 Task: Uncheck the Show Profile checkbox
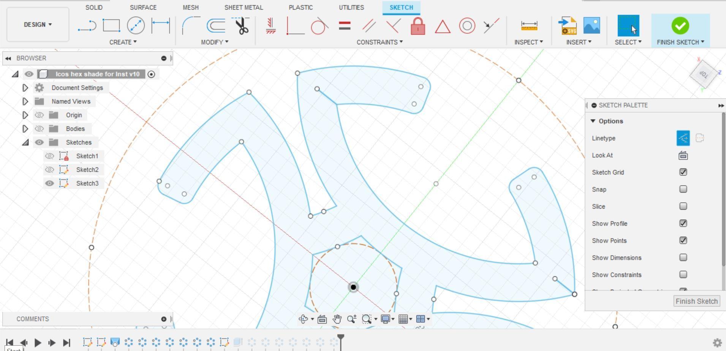[683, 224]
